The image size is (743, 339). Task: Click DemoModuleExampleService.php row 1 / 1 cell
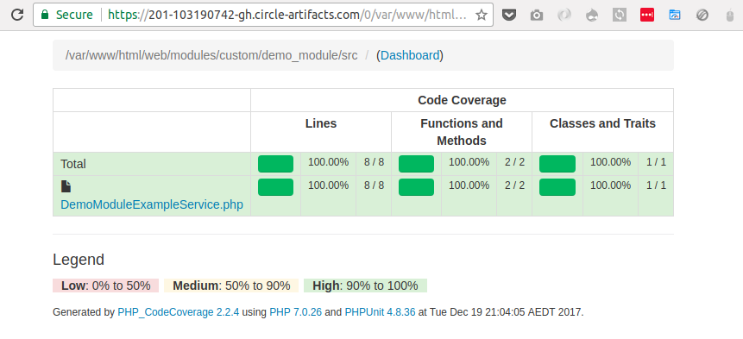[x=656, y=196]
